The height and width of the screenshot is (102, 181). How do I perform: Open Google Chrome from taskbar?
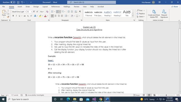click(x=101, y=99)
